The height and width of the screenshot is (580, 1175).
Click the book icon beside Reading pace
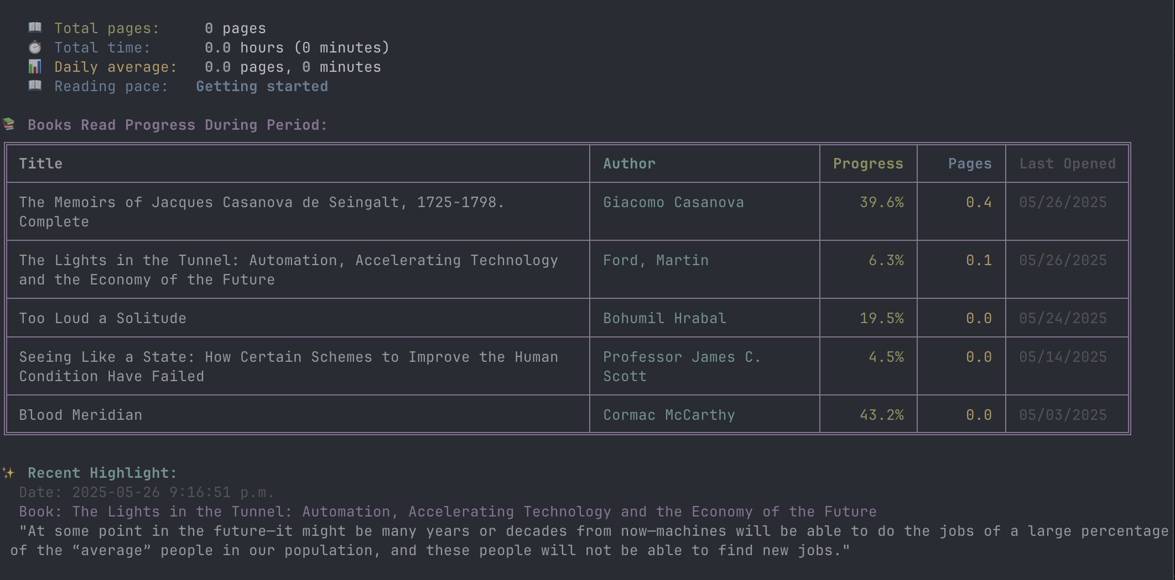35,86
